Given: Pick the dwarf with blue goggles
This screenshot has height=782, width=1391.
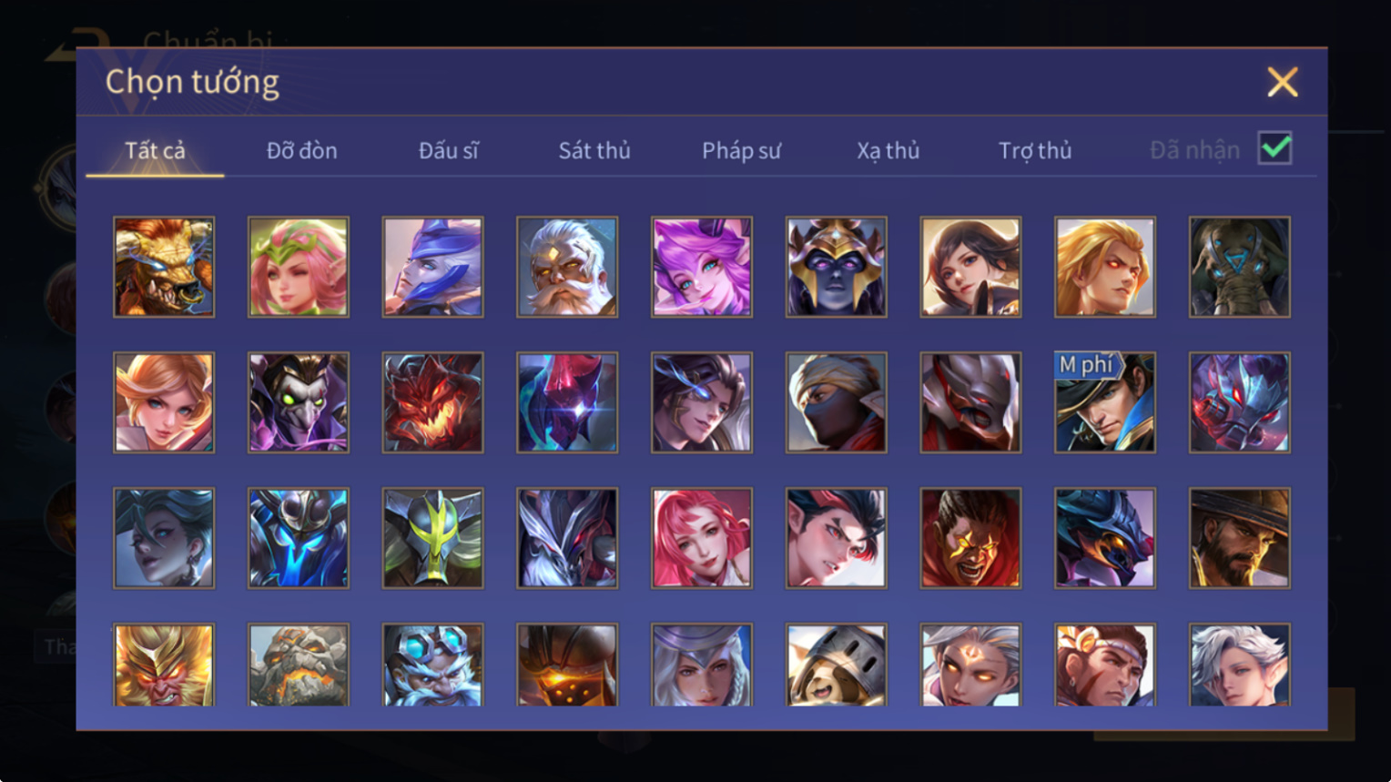Looking at the screenshot, I should tap(432, 665).
